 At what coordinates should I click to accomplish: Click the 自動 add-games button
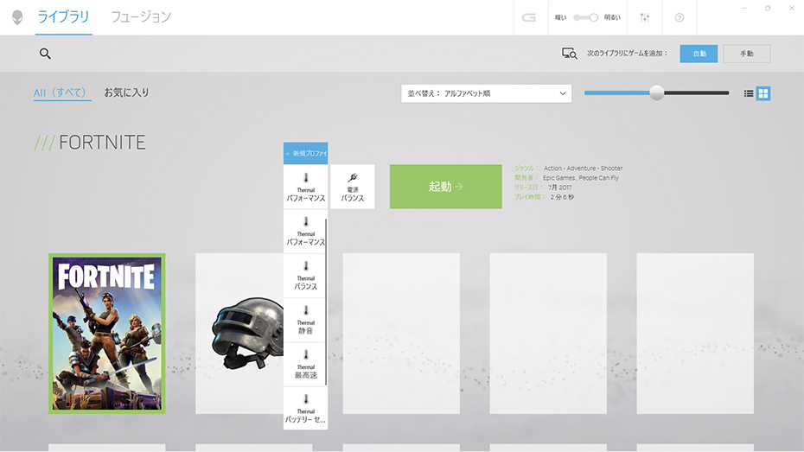(699, 54)
